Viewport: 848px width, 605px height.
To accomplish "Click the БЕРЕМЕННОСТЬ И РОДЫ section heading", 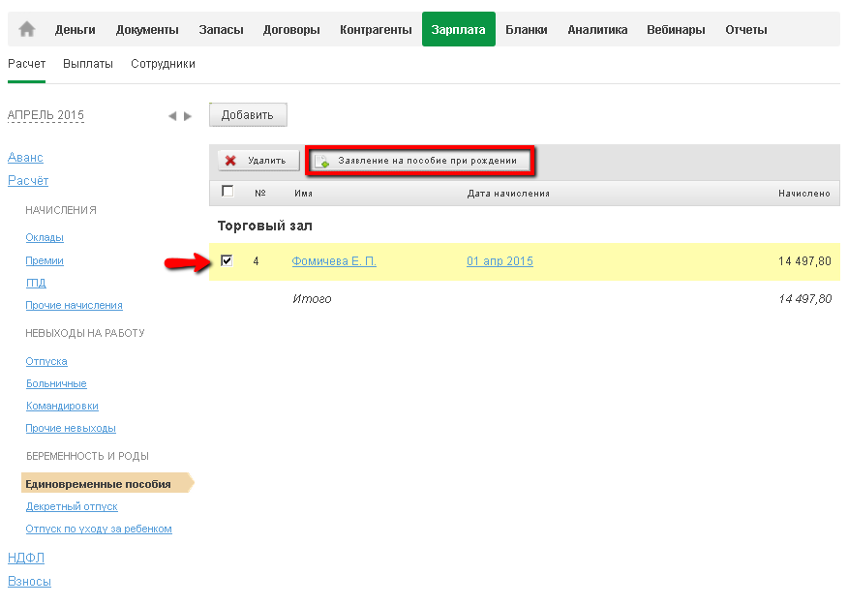I will [x=88, y=456].
